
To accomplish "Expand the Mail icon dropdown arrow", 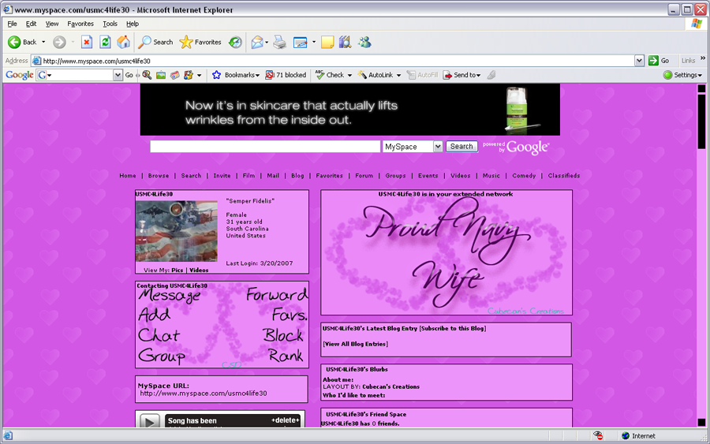I will pos(267,42).
